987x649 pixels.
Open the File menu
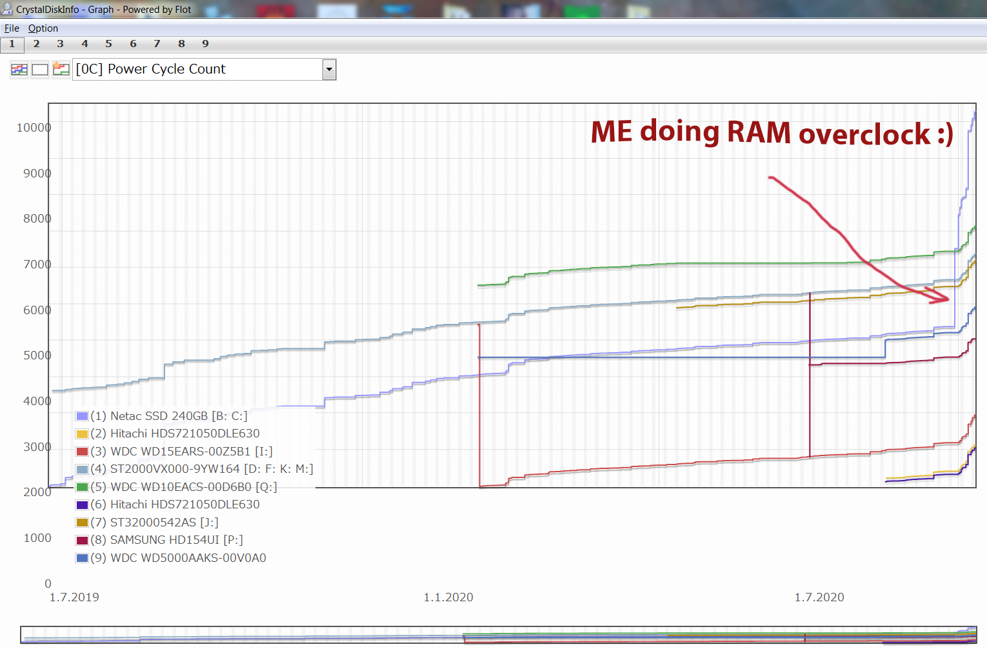point(12,28)
